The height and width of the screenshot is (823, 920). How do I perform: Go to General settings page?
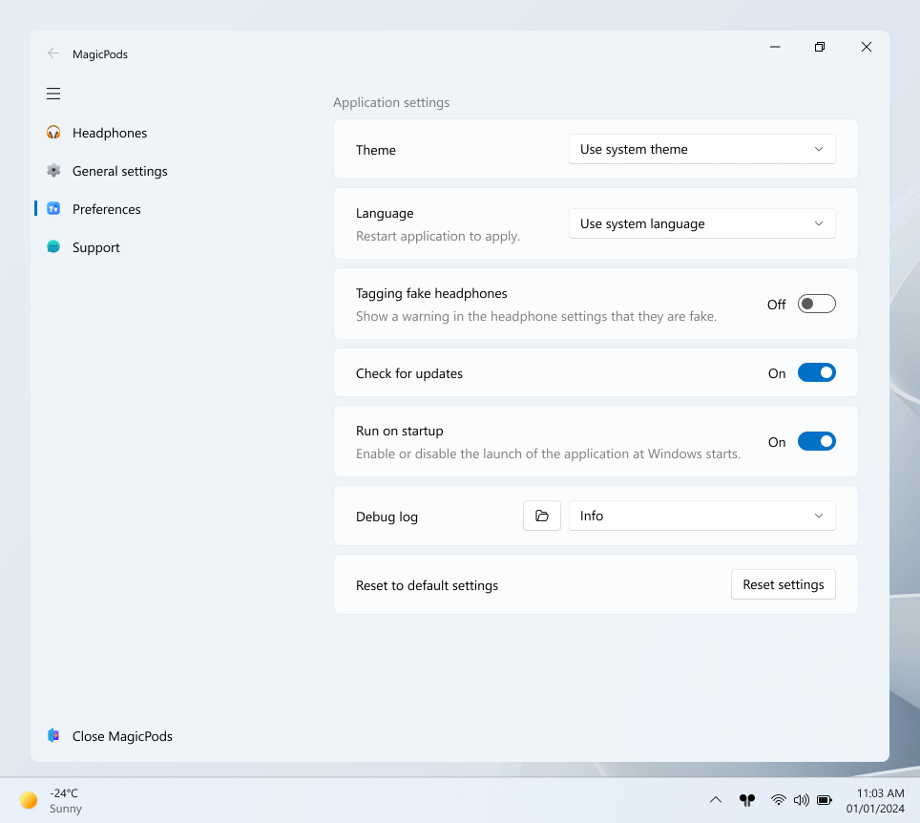[x=119, y=171]
